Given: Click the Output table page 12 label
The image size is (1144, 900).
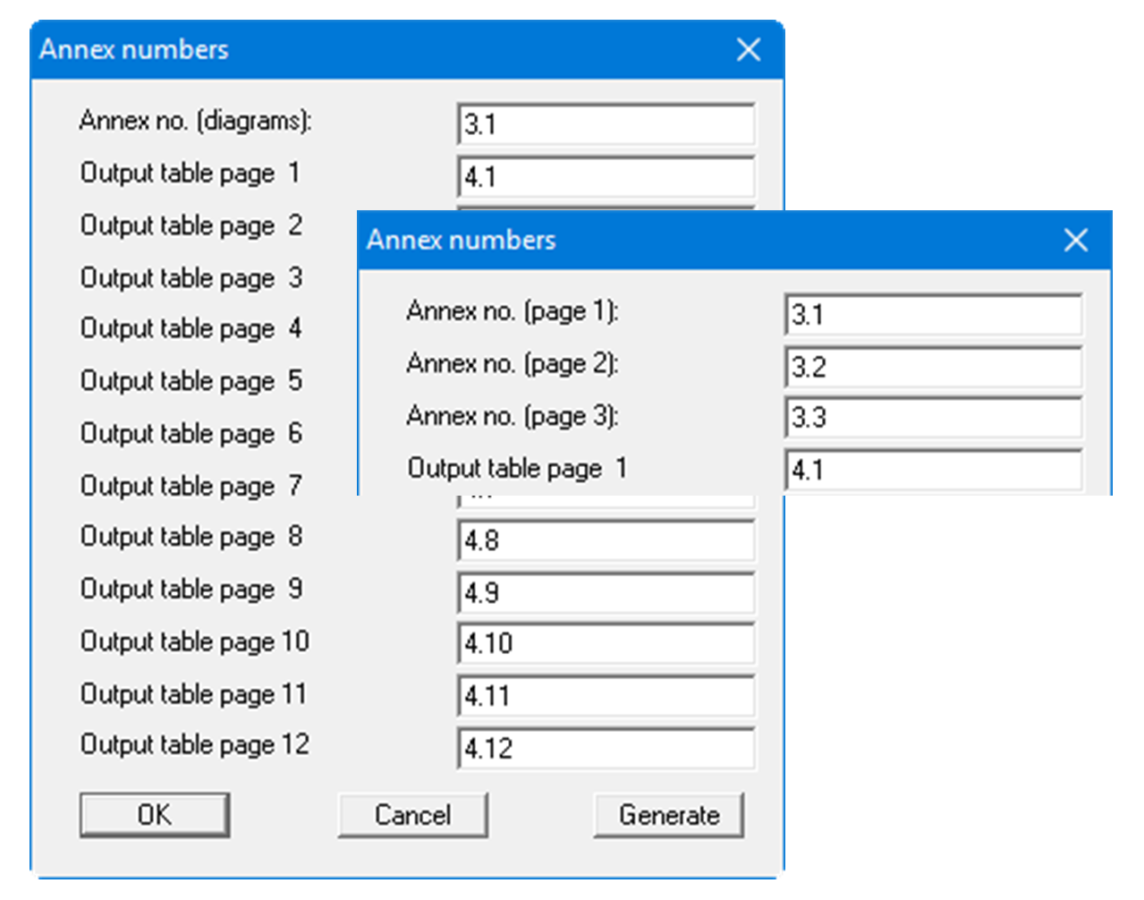Looking at the screenshot, I should point(193,744).
